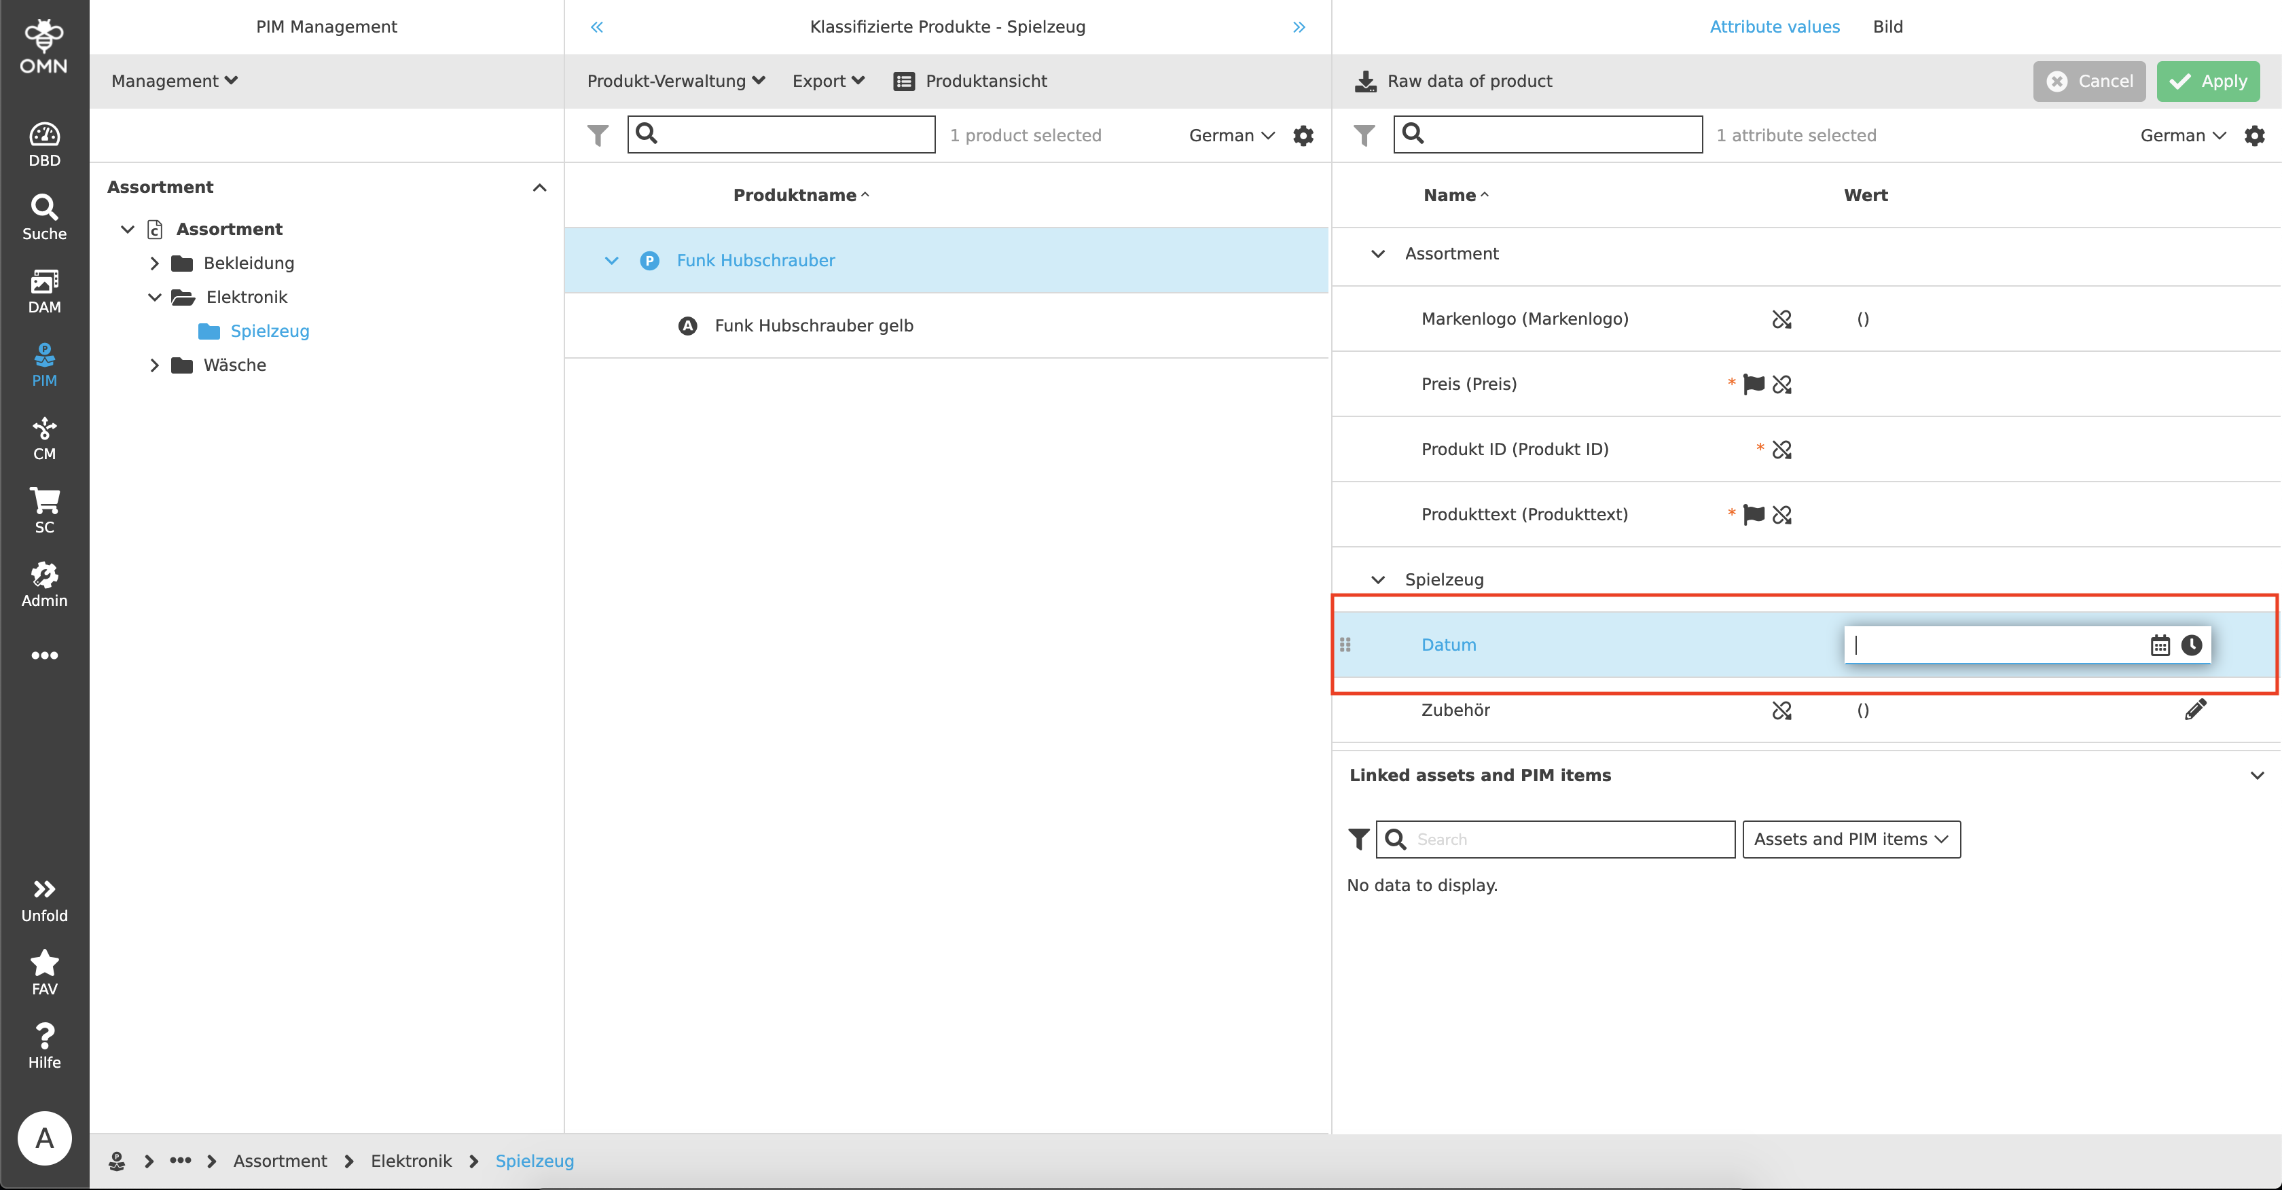The width and height of the screenshot is (2282, 1190).
Task: Expand the Bekleidung folder in the tree
Action: pyautogui.click(x=154, y=262)
